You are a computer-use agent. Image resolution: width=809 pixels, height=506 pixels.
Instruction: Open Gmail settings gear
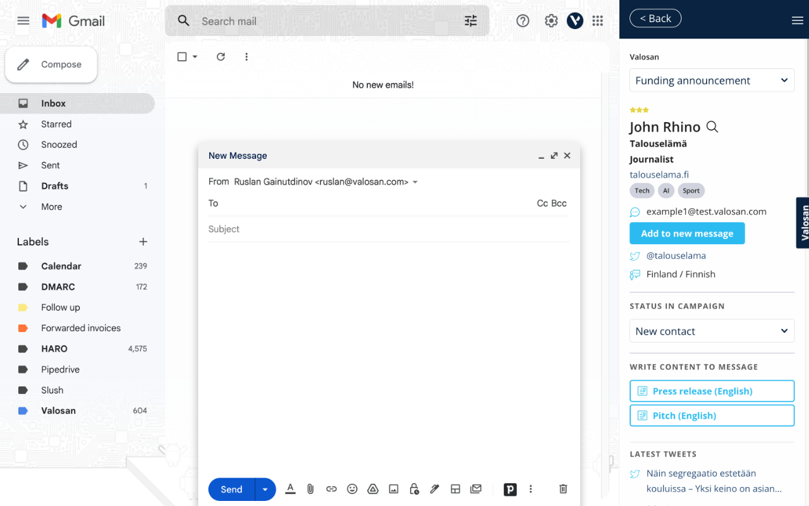[551, 21]
